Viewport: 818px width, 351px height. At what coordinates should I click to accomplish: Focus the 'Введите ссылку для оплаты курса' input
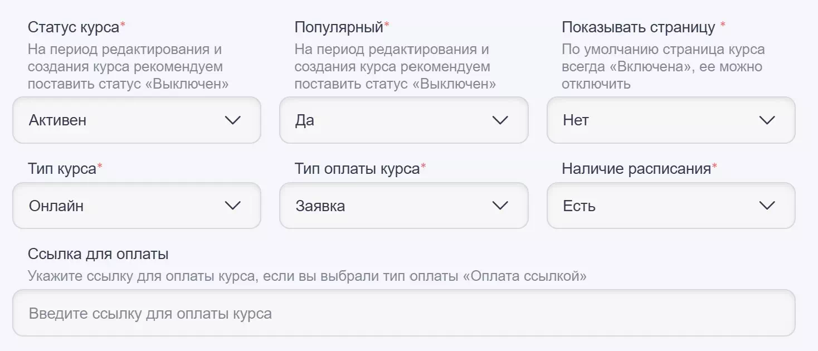click(403, 313)
